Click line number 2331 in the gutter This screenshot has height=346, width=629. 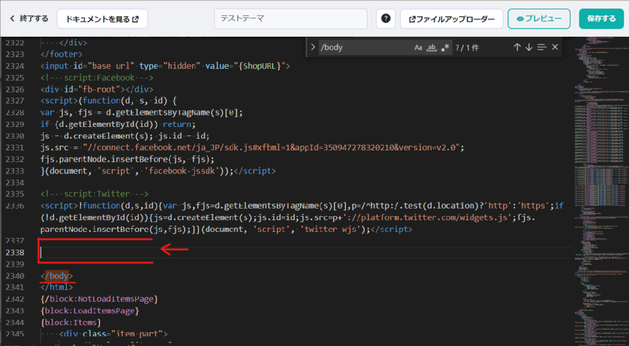[x=15, y=147]
